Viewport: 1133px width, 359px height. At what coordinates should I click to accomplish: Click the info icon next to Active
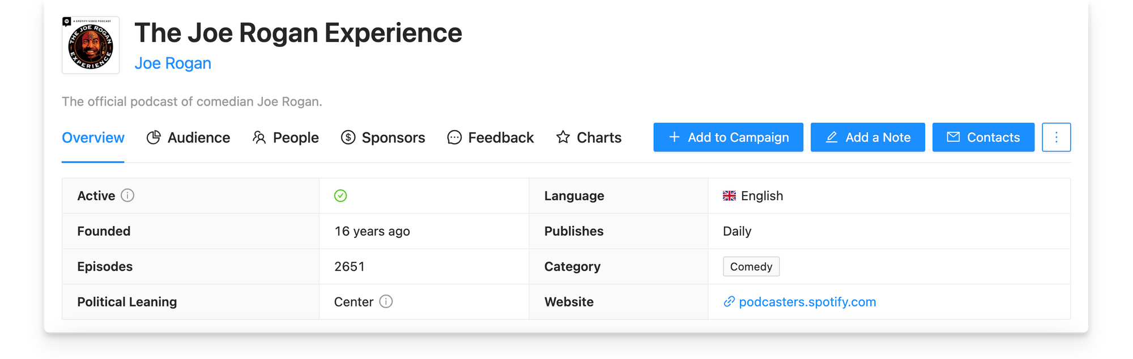(127, 196)
